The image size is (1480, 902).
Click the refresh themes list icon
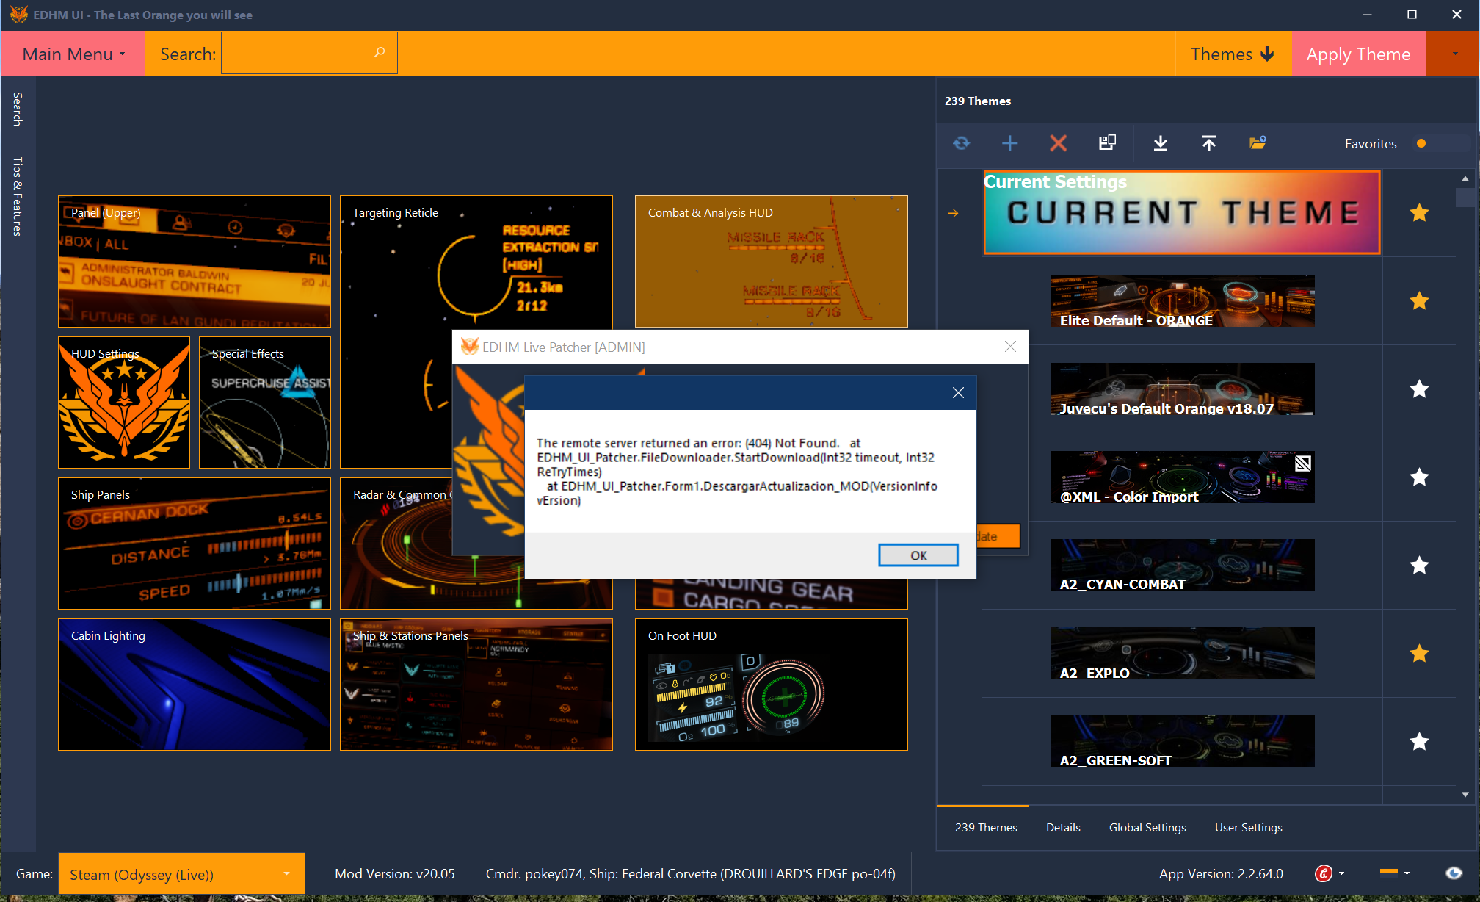click(962, 143)
